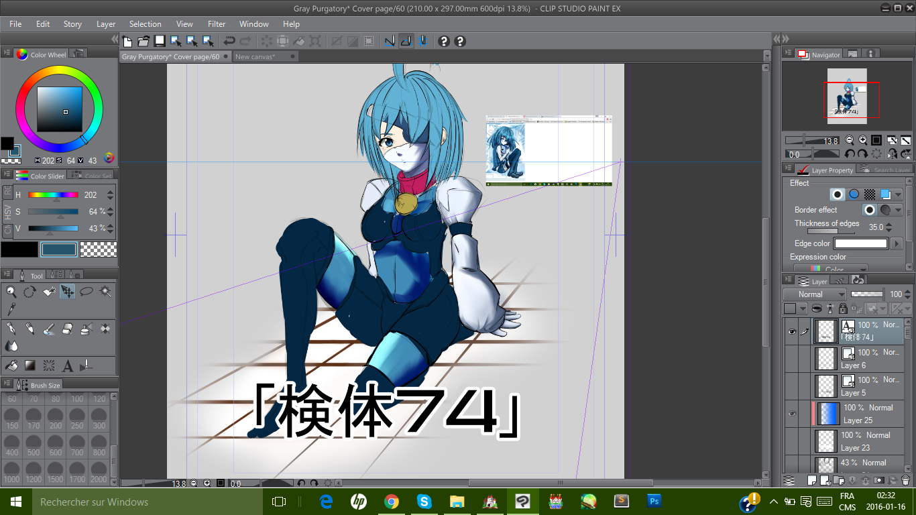Select the Blend water-drops tool
Image resolution: width=916 pixels, height=515 pixels.
click(11, 346)
